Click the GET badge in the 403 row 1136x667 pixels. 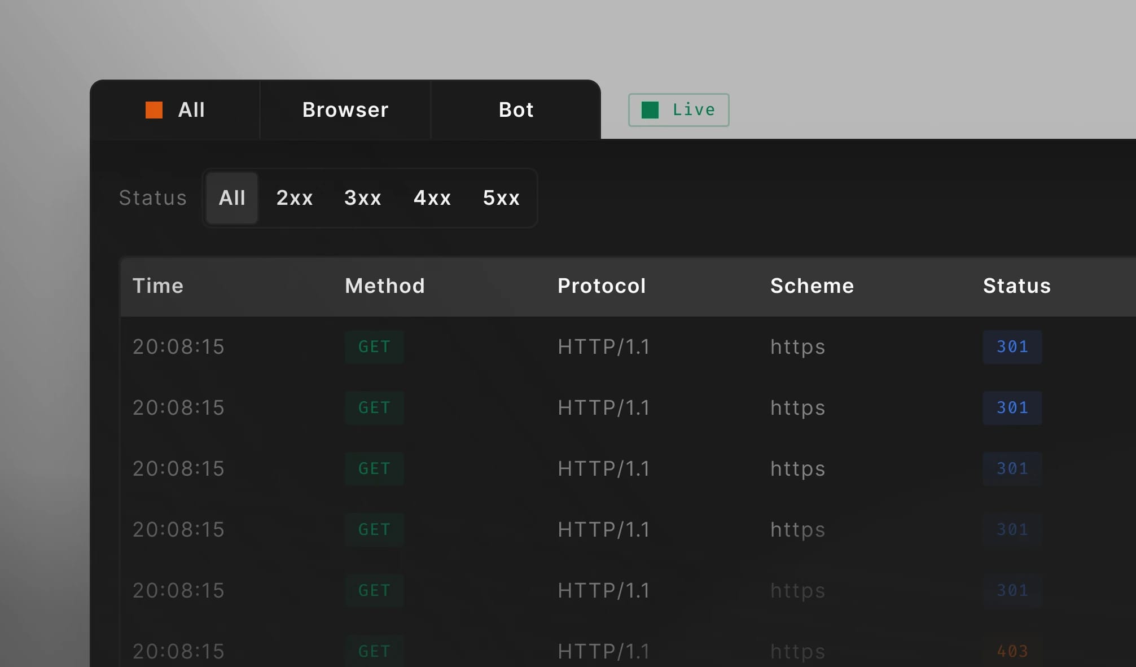(x=375, y=651)
